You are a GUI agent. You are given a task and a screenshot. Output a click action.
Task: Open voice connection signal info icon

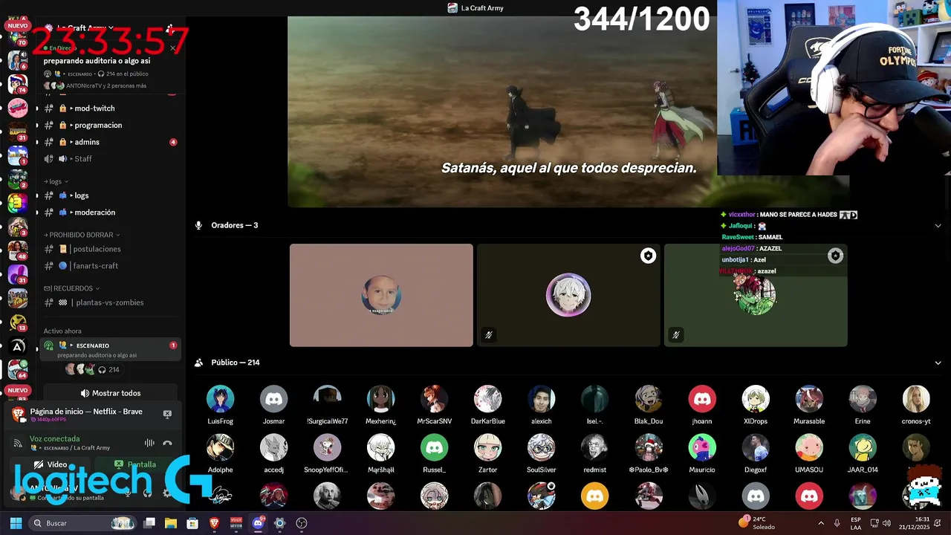coord(18,443)
